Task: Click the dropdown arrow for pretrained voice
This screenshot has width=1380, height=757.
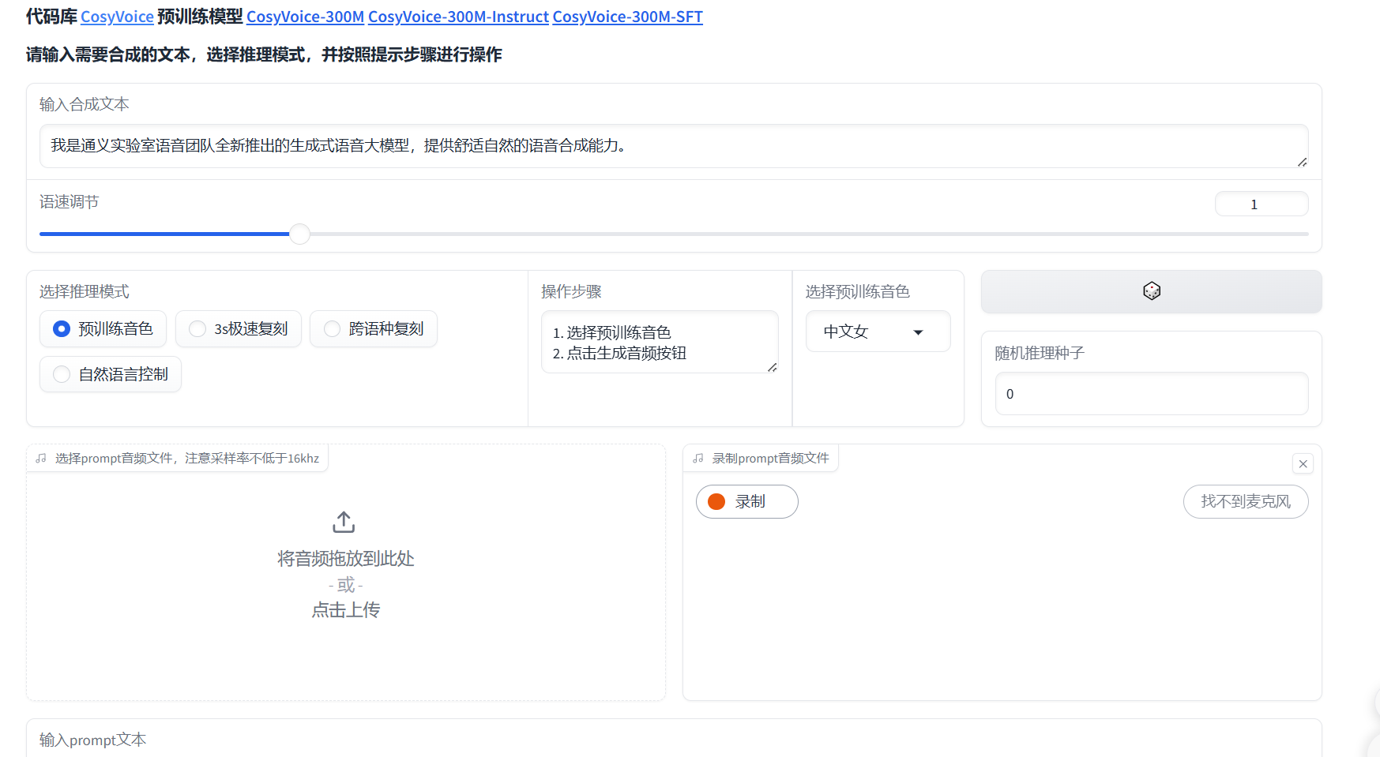Action: pos(918,332)
